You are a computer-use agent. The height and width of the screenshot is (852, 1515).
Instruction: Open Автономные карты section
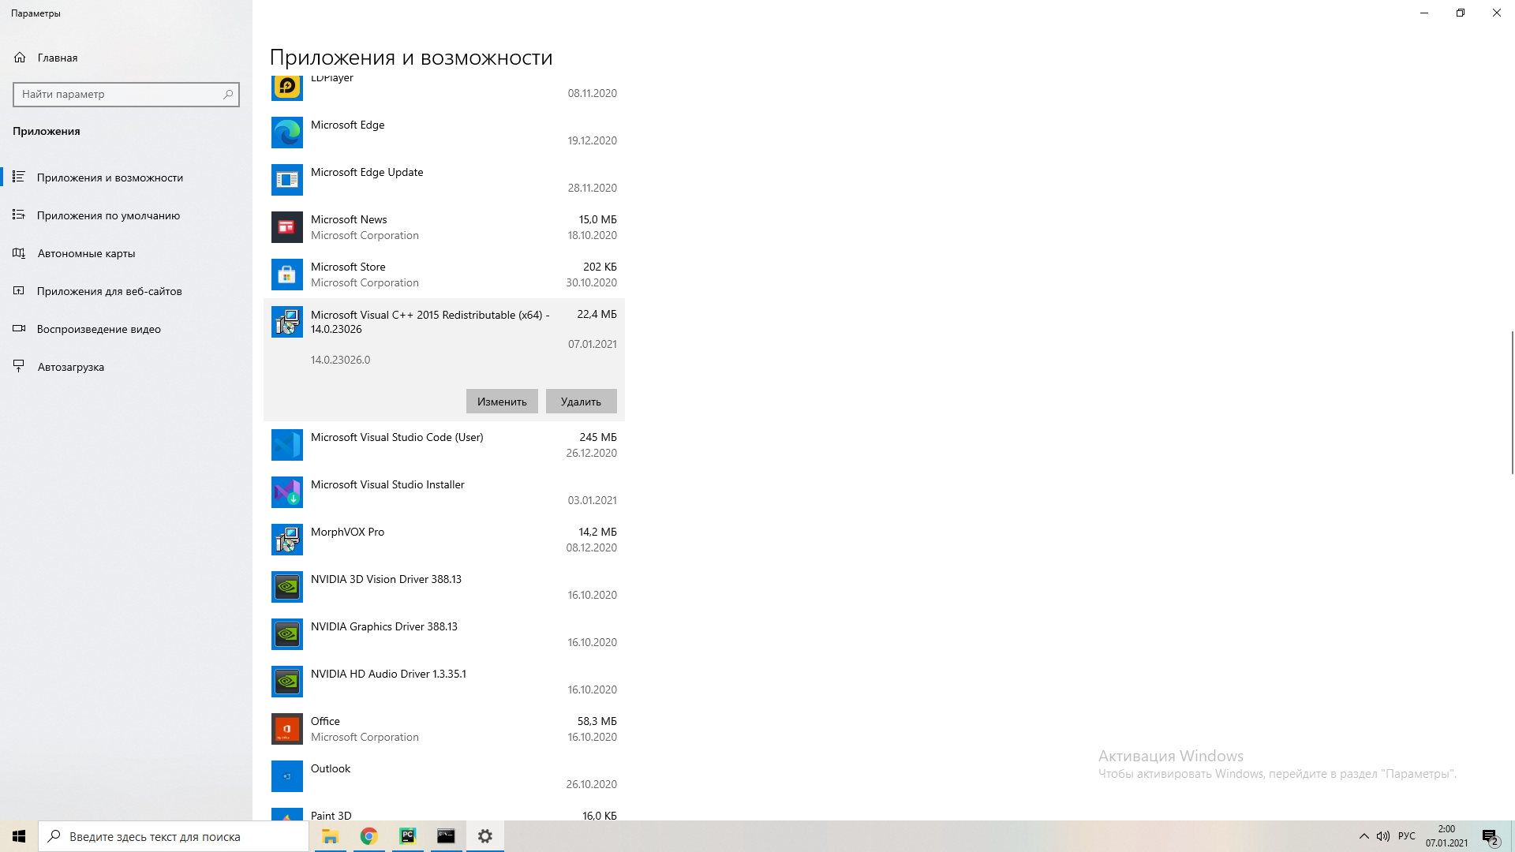click(126, 253)
